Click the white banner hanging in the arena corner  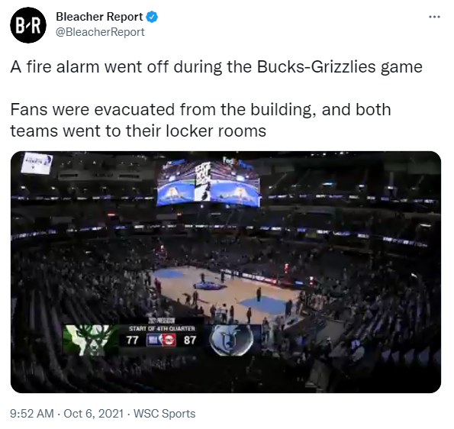point(37,163)
